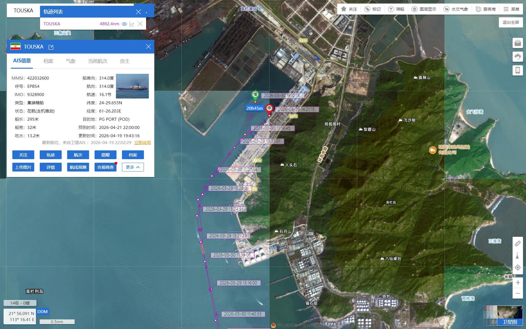This screenshot has width=526, height=329.
Task: Click track label 2026-03-29 13:16:00
Action: tap(239, 283)
